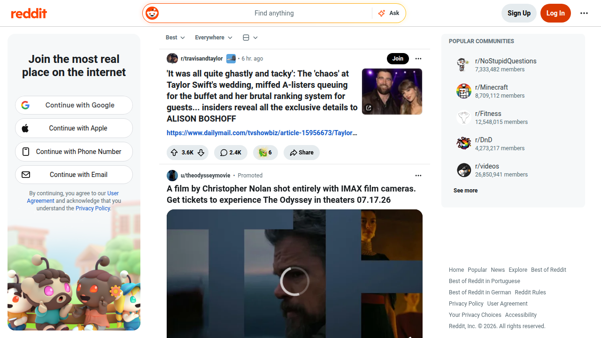This screenshot has height=338, width=601.
Task: Open the Best of Reddit footer link
Action: 548,270
